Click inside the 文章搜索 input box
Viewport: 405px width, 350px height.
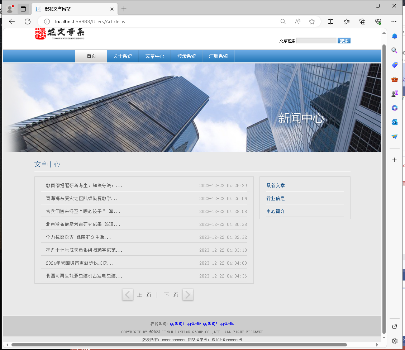(316, 41)
